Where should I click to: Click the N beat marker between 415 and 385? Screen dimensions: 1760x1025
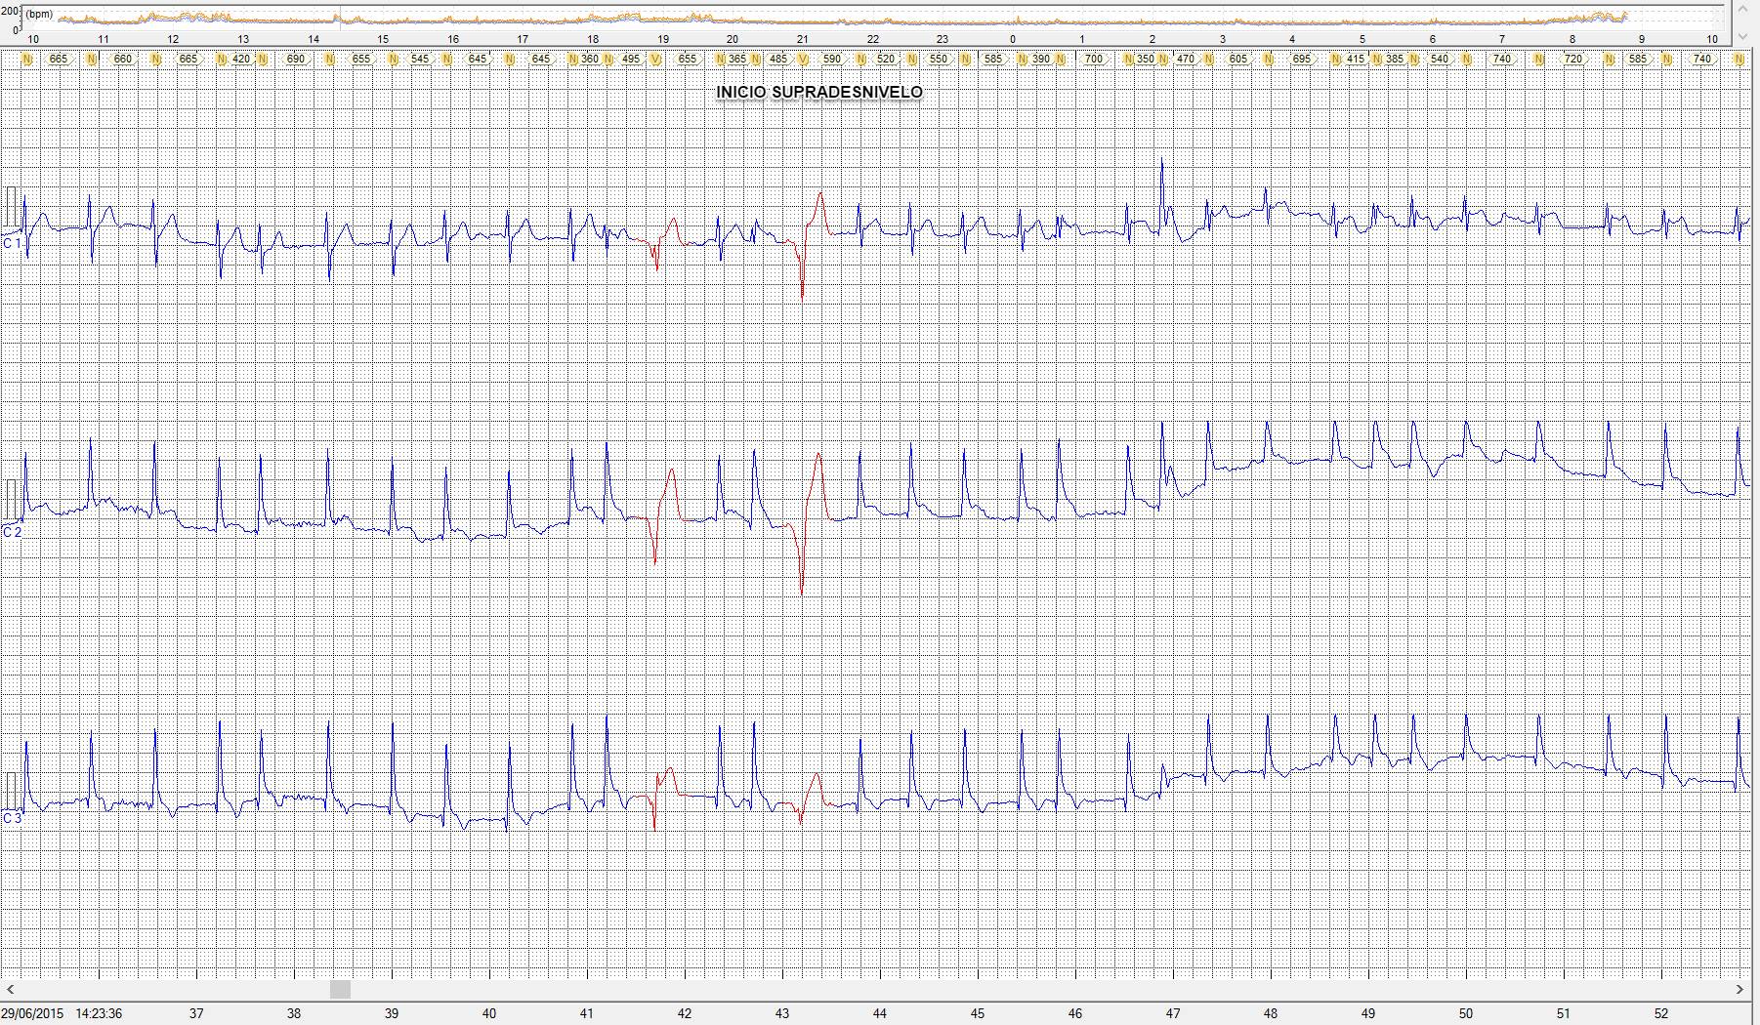[x=1376, y=59]
